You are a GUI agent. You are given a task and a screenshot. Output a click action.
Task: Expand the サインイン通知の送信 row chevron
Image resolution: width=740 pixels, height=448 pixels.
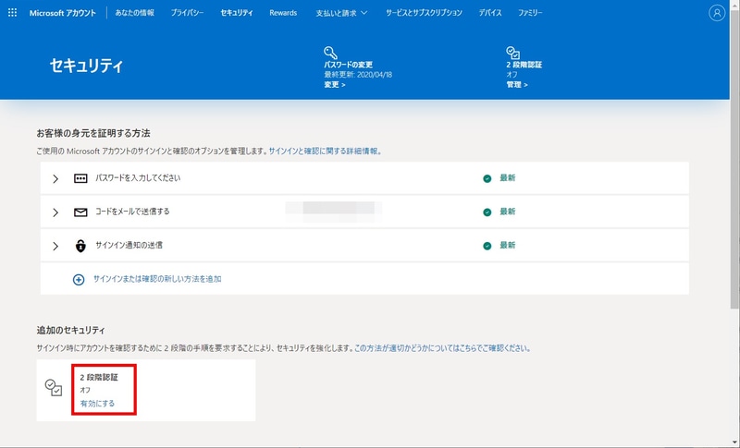coord(55,246)
